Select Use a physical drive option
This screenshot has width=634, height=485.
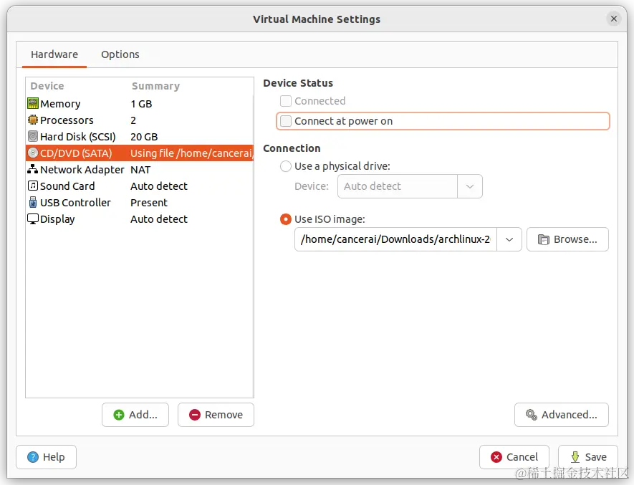coord(286,166)
